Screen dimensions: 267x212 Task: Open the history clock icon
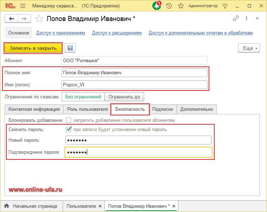click(169, 6)
